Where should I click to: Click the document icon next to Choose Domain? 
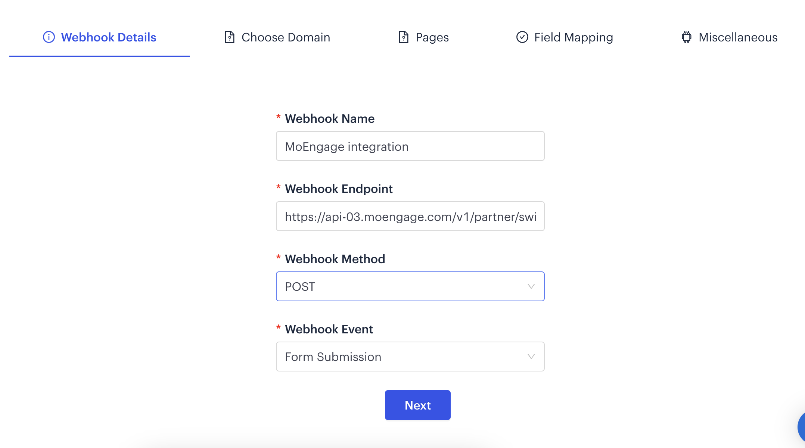coord(229,37)
